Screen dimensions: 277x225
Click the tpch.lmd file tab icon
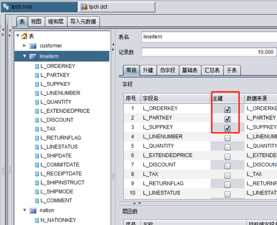[x=6, y=7]
